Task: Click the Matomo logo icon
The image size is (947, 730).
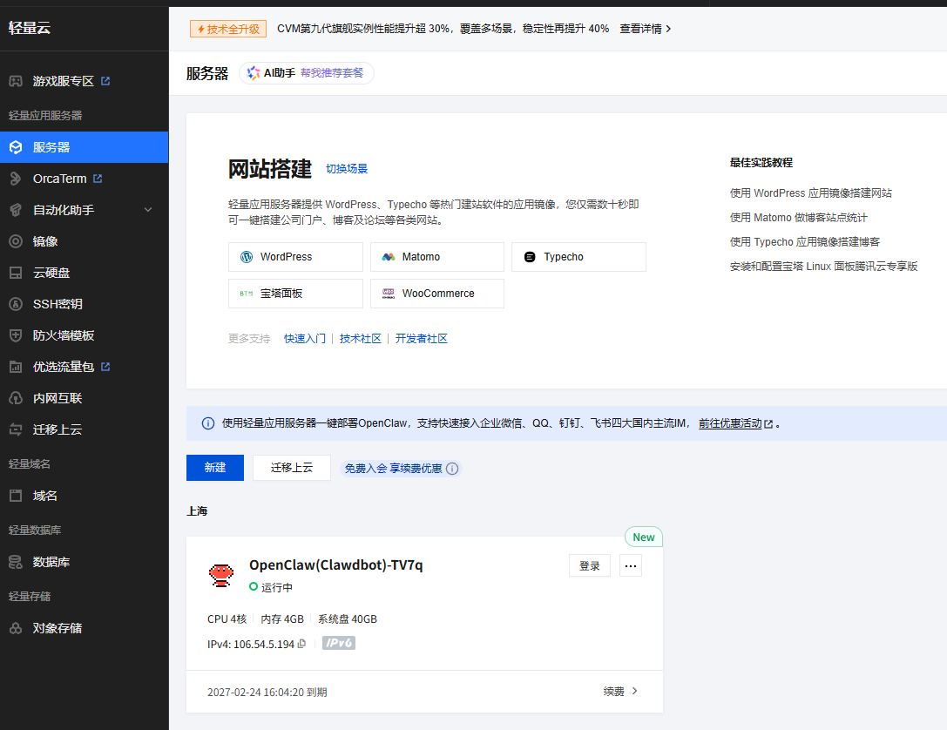Action: click(389, 257)
